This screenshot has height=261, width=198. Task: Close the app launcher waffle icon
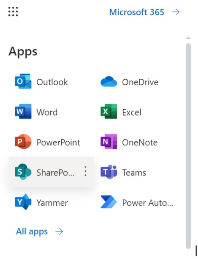click(x=13, y=12)
